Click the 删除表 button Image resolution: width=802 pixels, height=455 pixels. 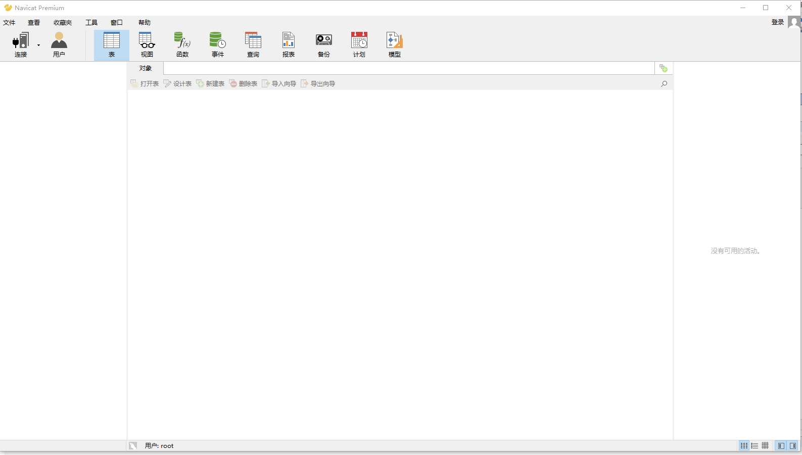pos(243,83)
